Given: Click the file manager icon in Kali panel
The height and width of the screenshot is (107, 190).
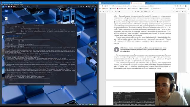Looking at the screenshot, I should tap(9, 7).
